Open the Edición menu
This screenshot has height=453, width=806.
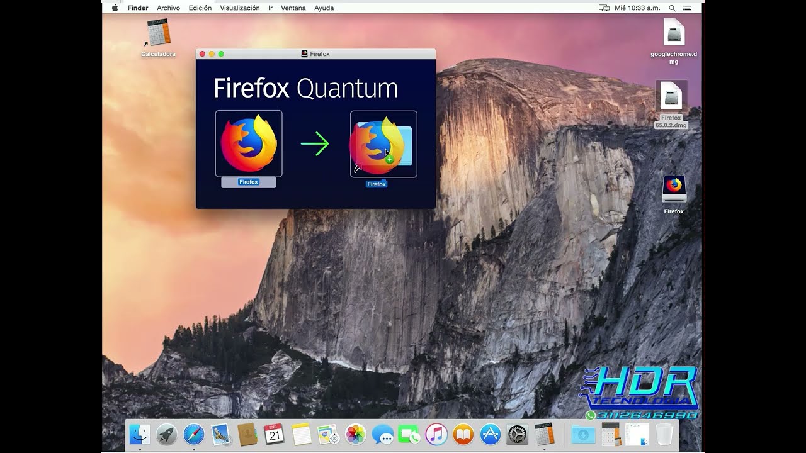click(200, 8)
